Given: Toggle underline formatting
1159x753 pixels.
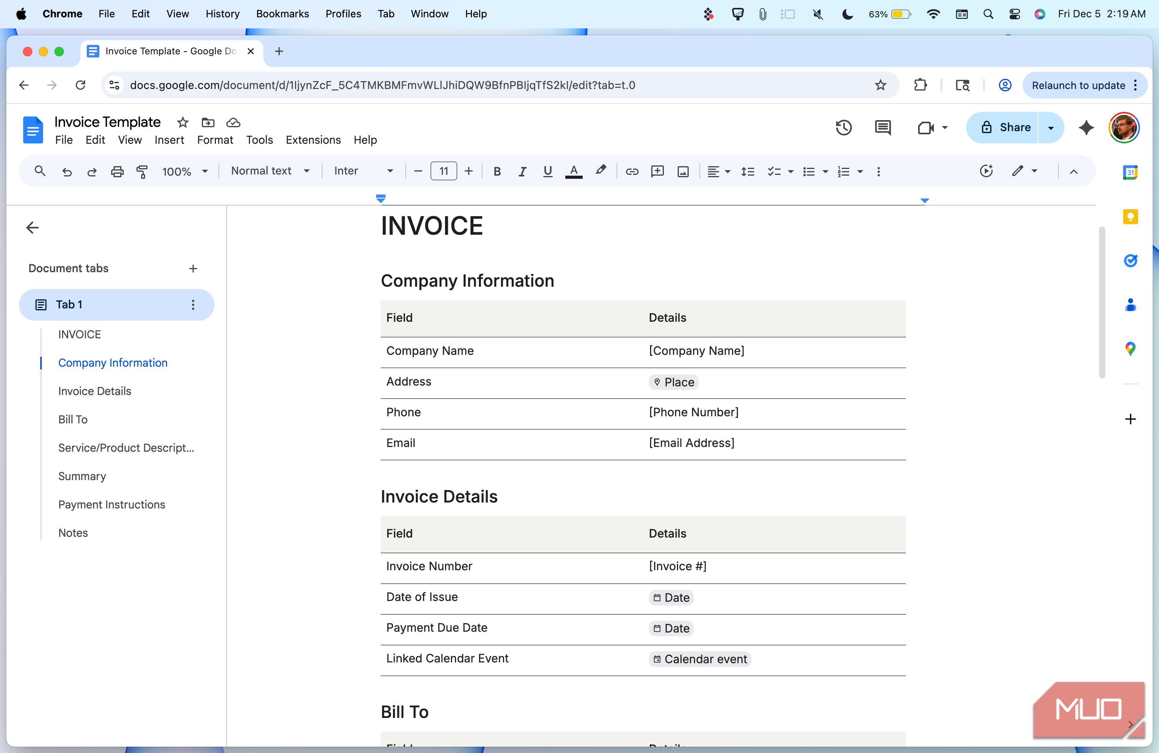Looking at the screenshot, I should tap(547, 171).
